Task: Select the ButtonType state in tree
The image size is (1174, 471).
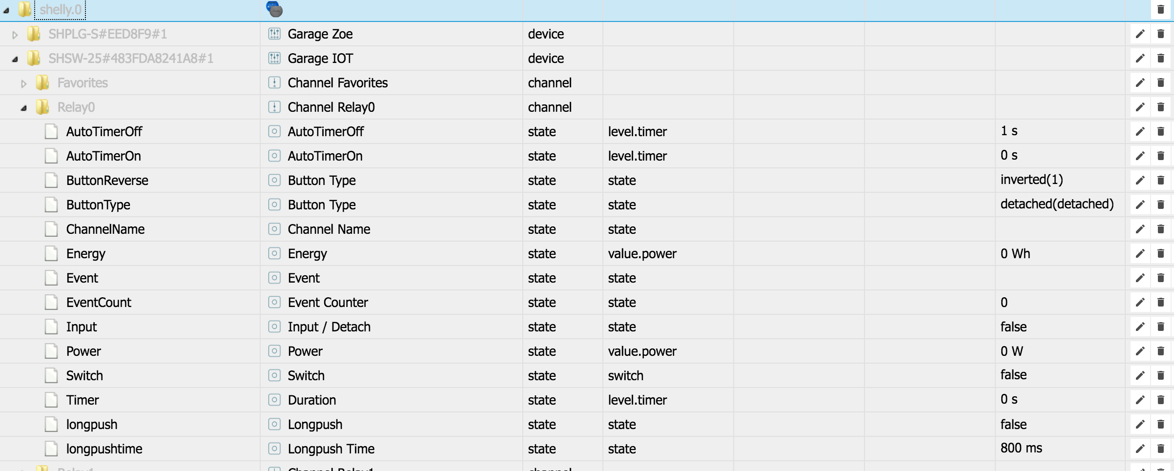Action: tap(98, 205)
